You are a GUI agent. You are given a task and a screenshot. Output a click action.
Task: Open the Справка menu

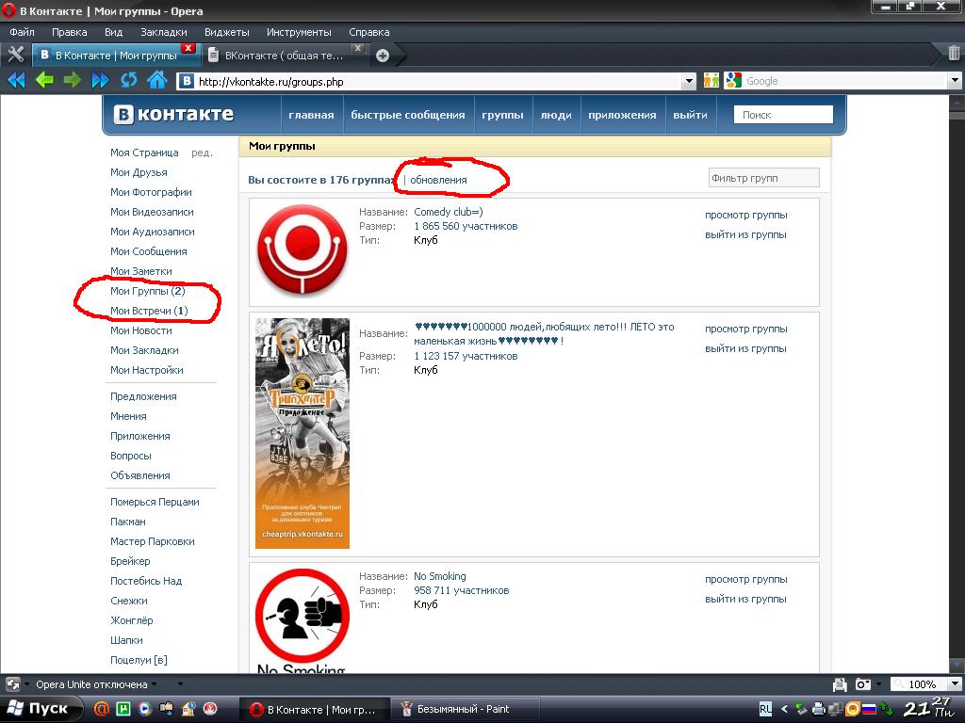369,32
